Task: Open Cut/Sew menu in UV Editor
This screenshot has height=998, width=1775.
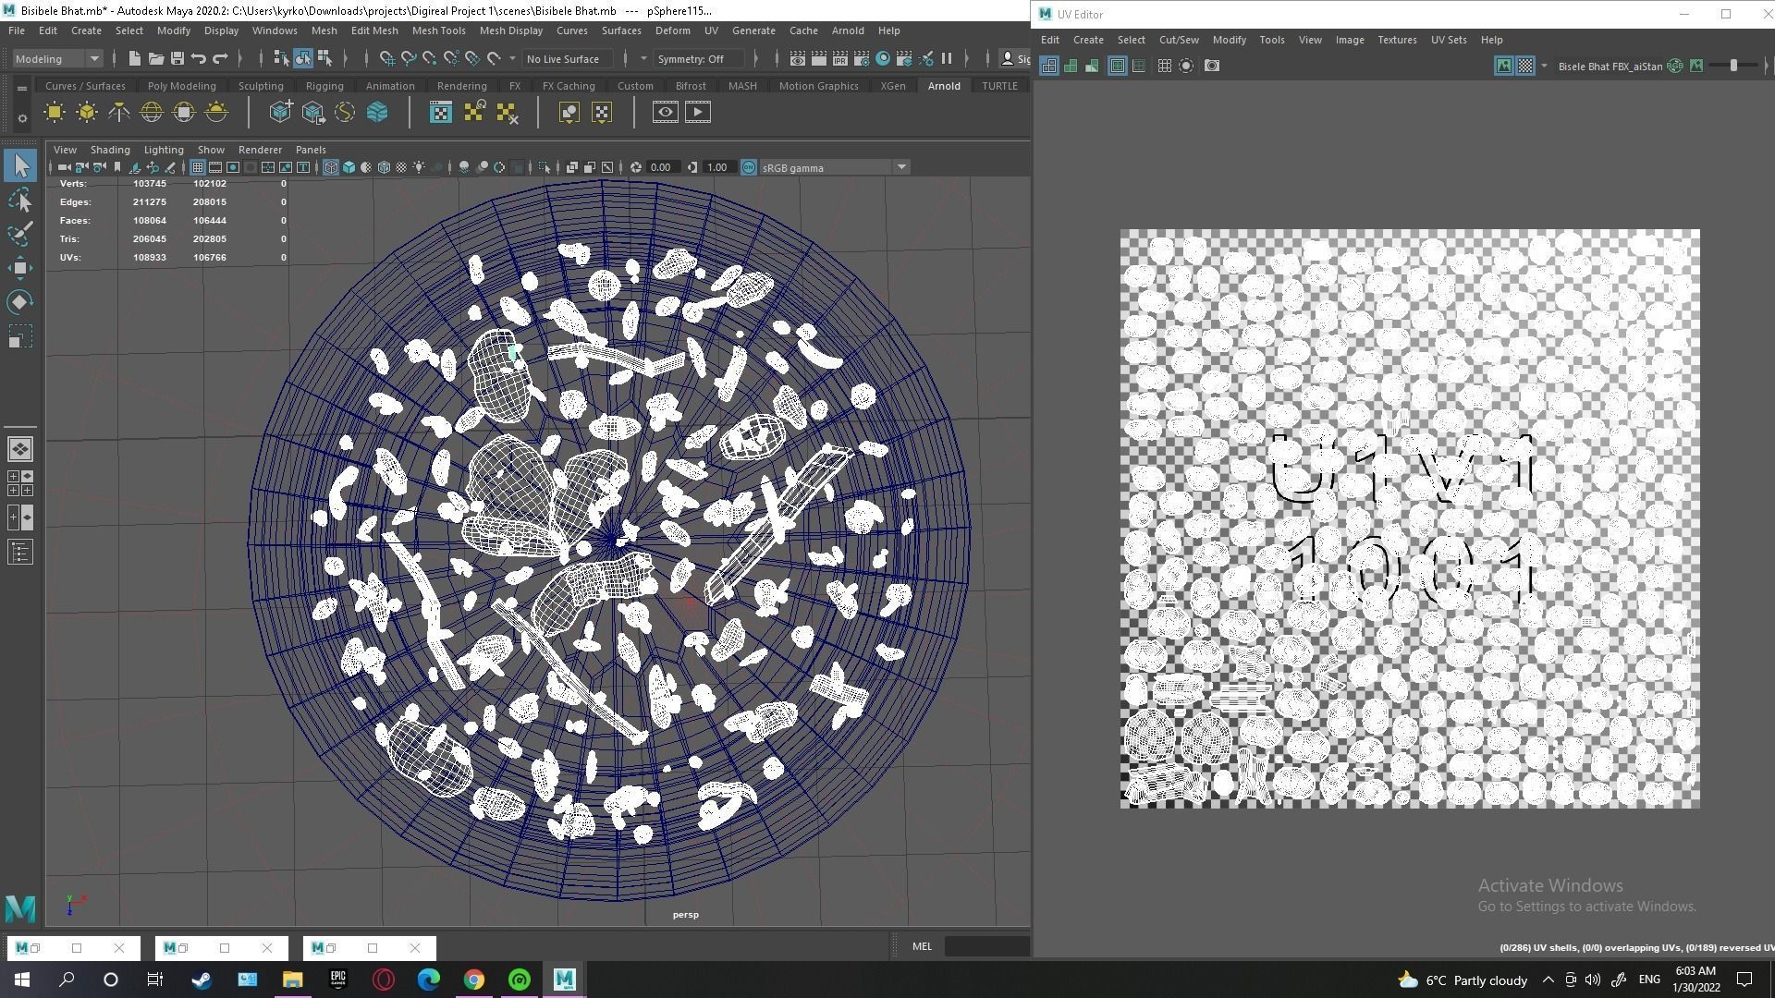Action: tap(1179, 40)
